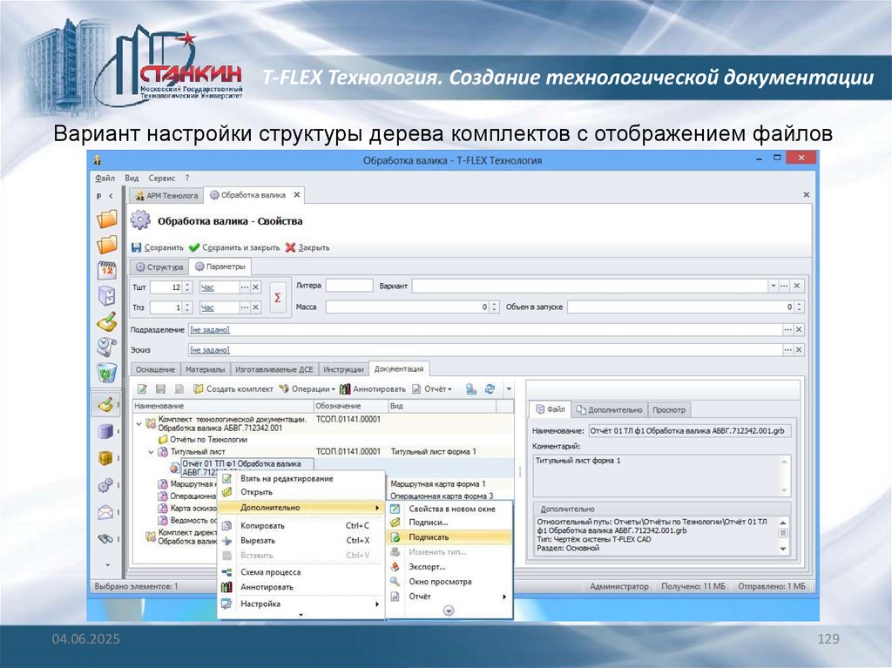Image resolution: width=892 pixels, height=668 pixels.
Task: Choose Окно просмотра in submenu
Action: tap(449, 582)
